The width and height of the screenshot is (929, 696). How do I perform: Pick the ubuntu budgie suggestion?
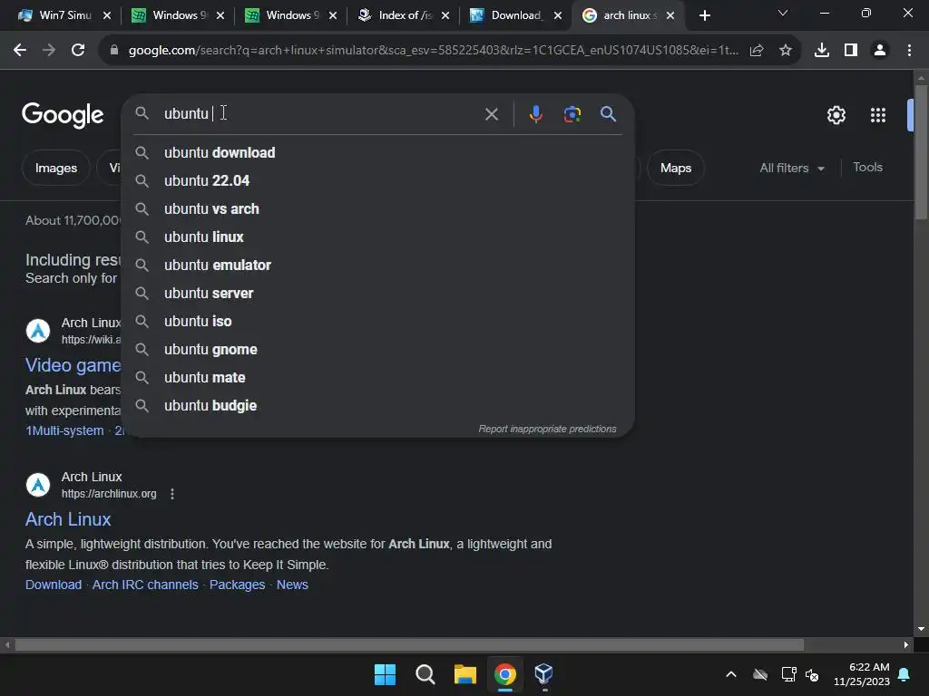pos(378,405)
